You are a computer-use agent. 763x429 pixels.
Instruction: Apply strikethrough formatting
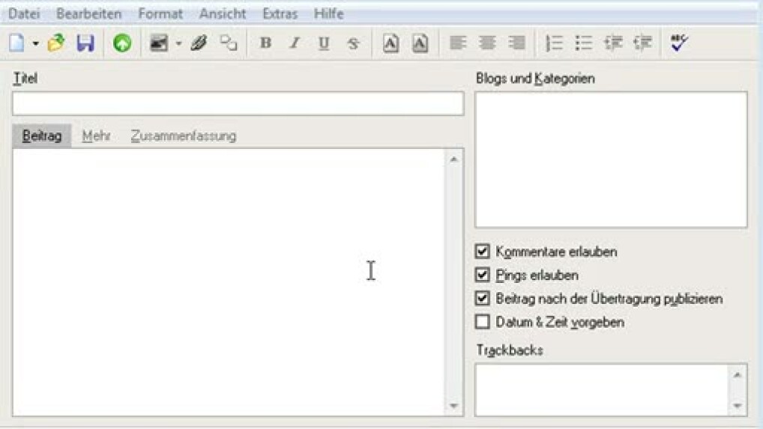(353, 43)
